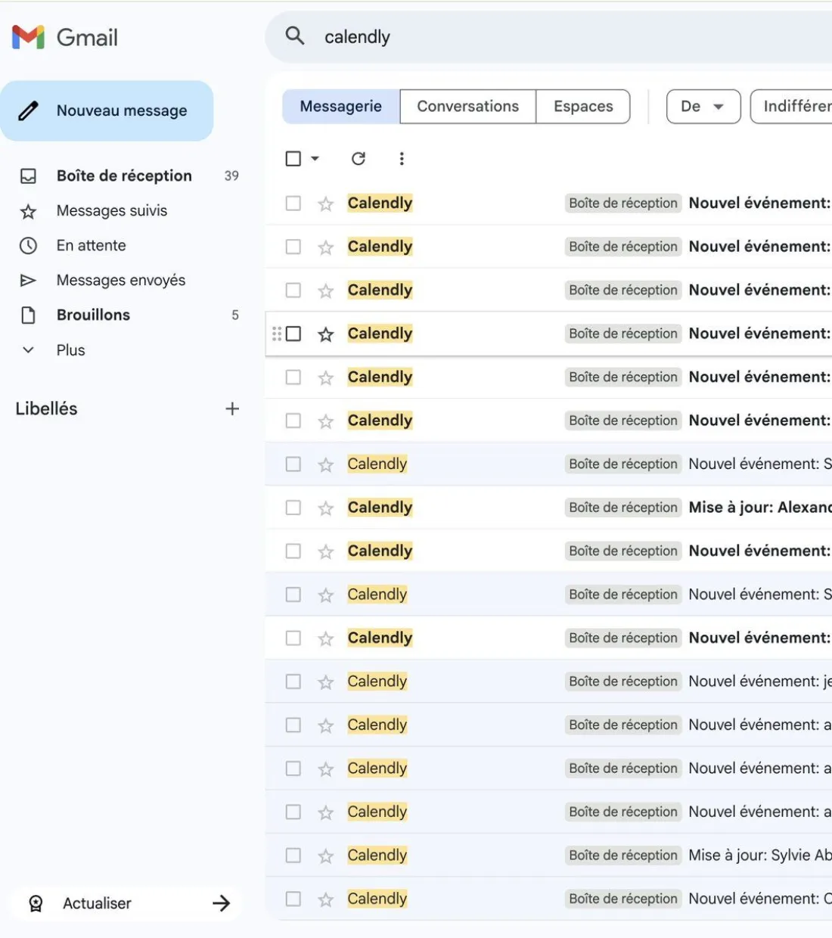Image resolution: width=832 pixels, height=938 pixels.
Task: Click the draft count 5 beside Brouillons
Action: [235, 315]
